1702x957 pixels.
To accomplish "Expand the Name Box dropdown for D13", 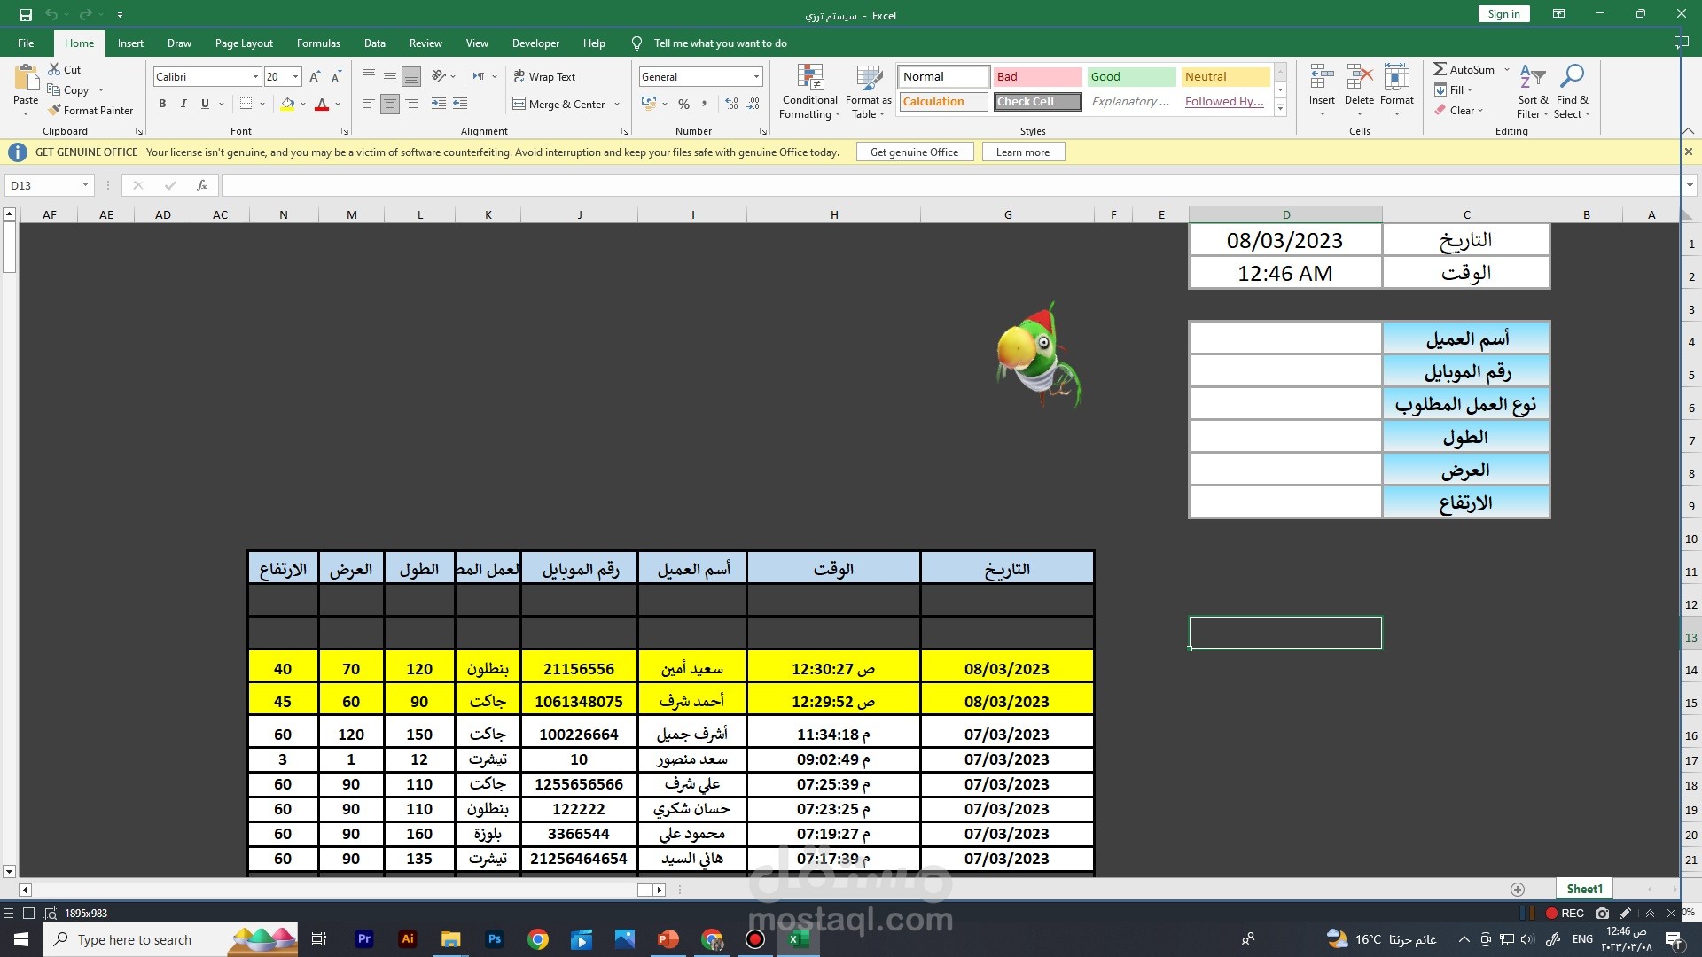I will coord(85,185).
